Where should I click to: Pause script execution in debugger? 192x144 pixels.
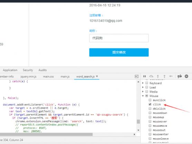pyautogui.click(x=144, y=76)
